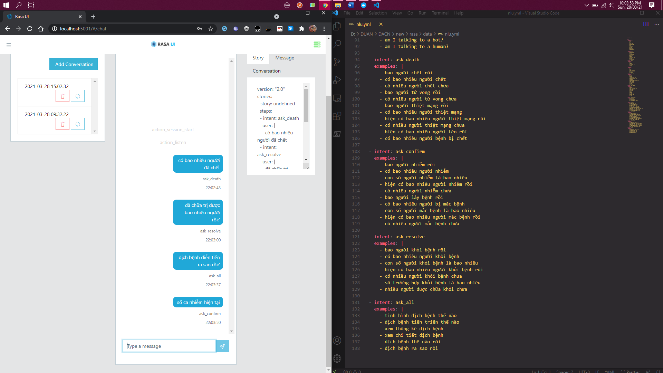Open VS Code Search view
The image size is (663, 373).
pos(337,44)
